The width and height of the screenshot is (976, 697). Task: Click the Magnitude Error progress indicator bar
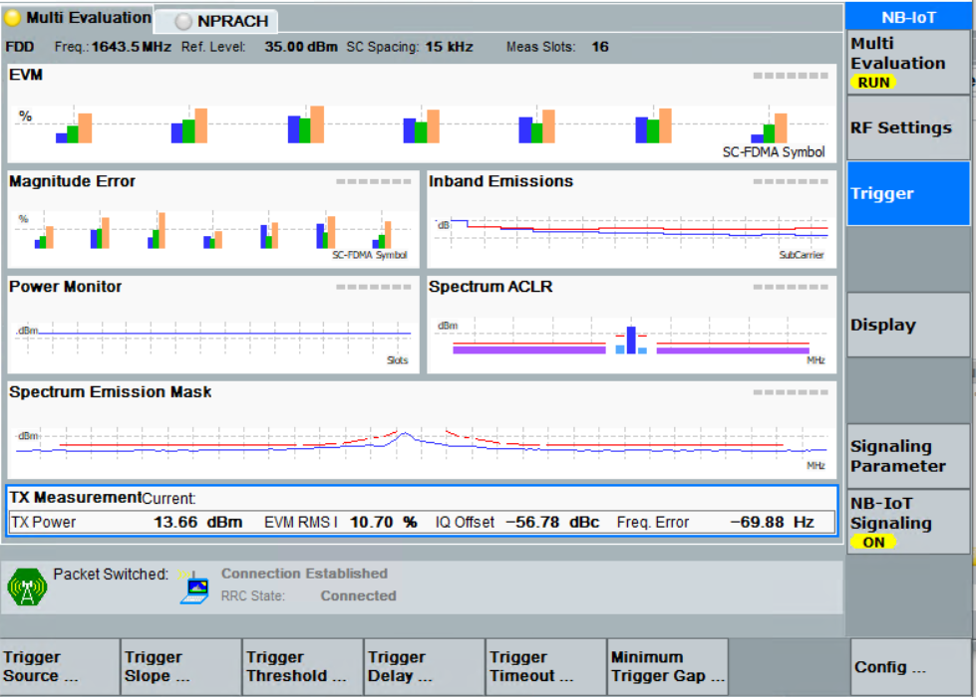click(x=374, y=181)
